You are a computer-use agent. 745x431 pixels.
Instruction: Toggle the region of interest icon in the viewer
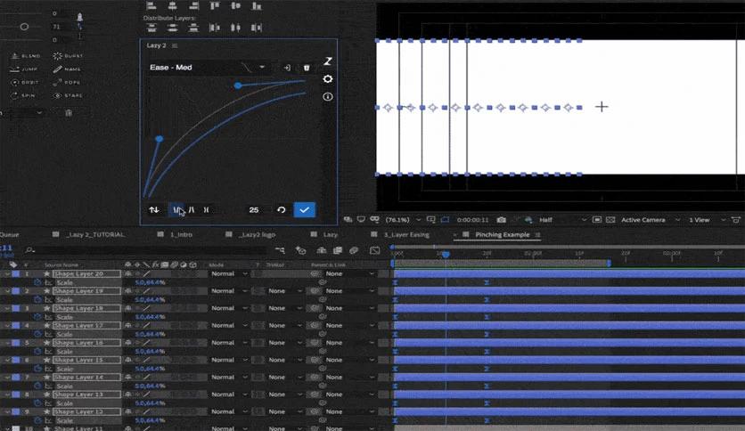click(x=597, y=220)
